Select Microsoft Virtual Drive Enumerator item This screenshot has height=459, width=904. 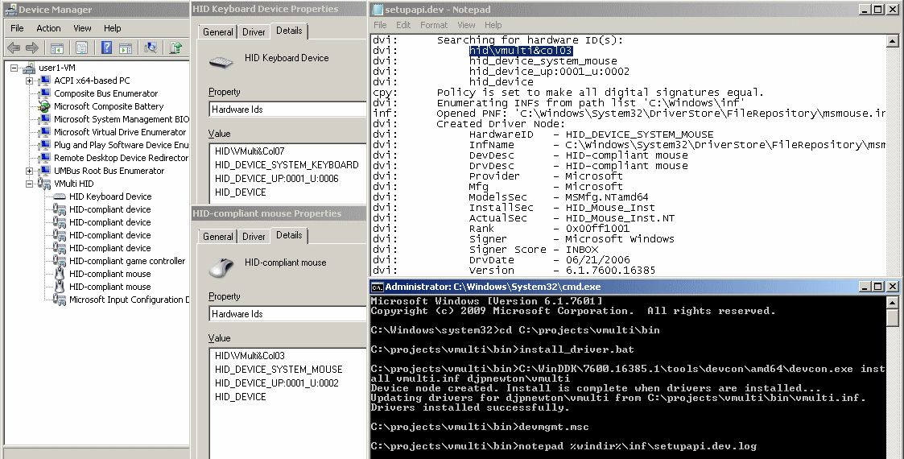click(x=120, y=132)
